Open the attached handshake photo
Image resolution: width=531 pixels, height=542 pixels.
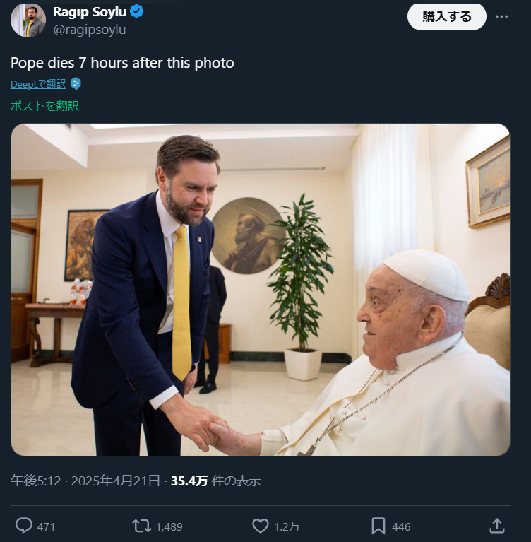(260, 290)
